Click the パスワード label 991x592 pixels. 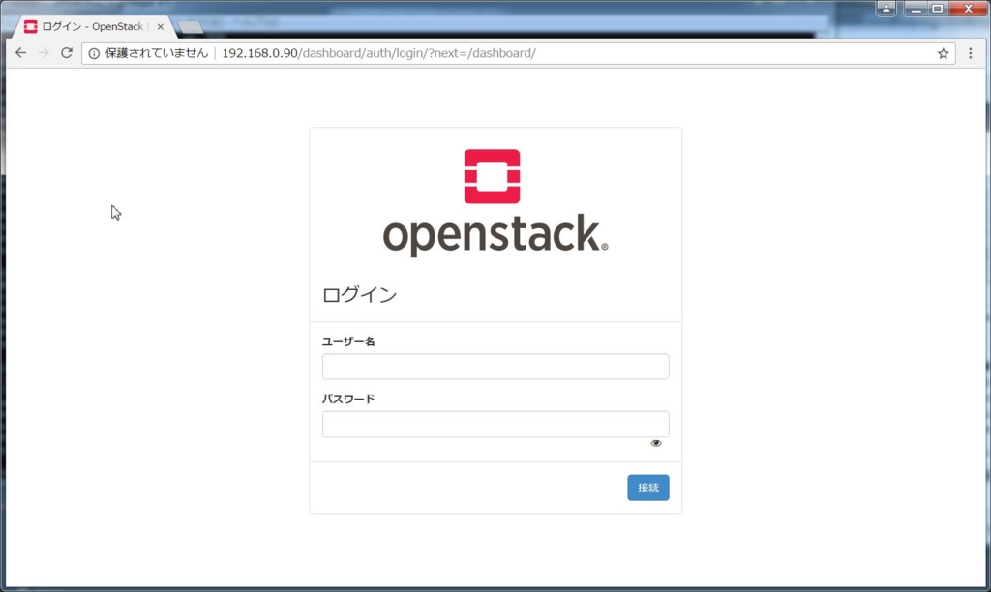pyautogui.click(x=348, y=400)
